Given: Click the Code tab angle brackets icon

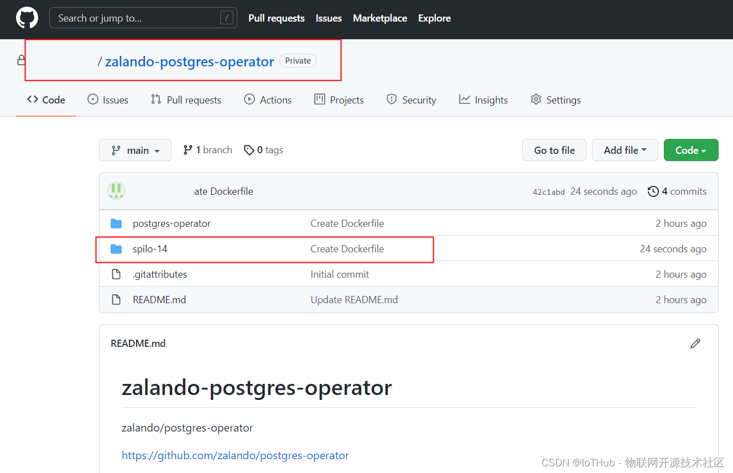Looking at the screenshot, I should pos(33,99).
